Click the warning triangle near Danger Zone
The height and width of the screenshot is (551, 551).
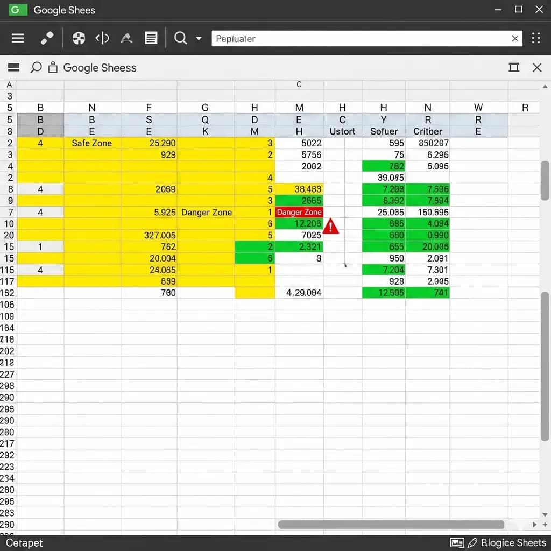pyautogui.click(x=330, y=225)
